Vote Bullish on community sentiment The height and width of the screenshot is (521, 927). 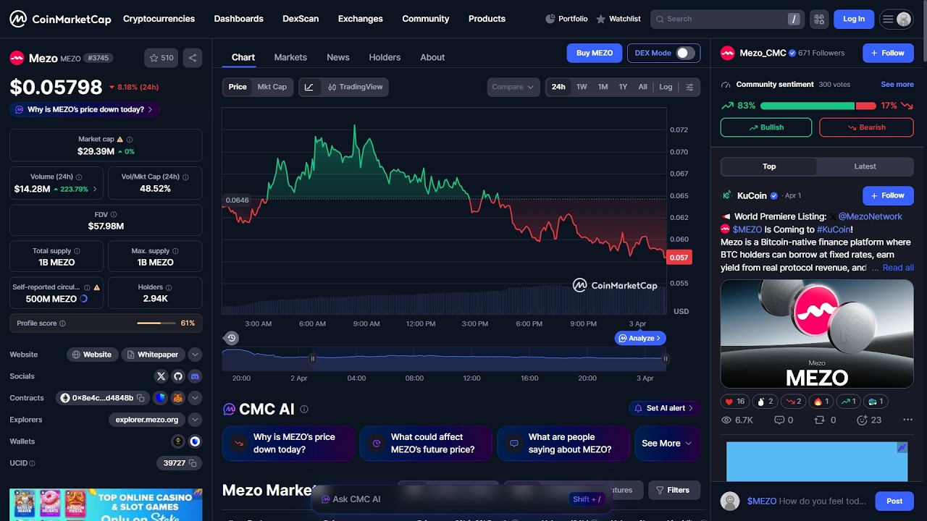(x=766, y=127)
